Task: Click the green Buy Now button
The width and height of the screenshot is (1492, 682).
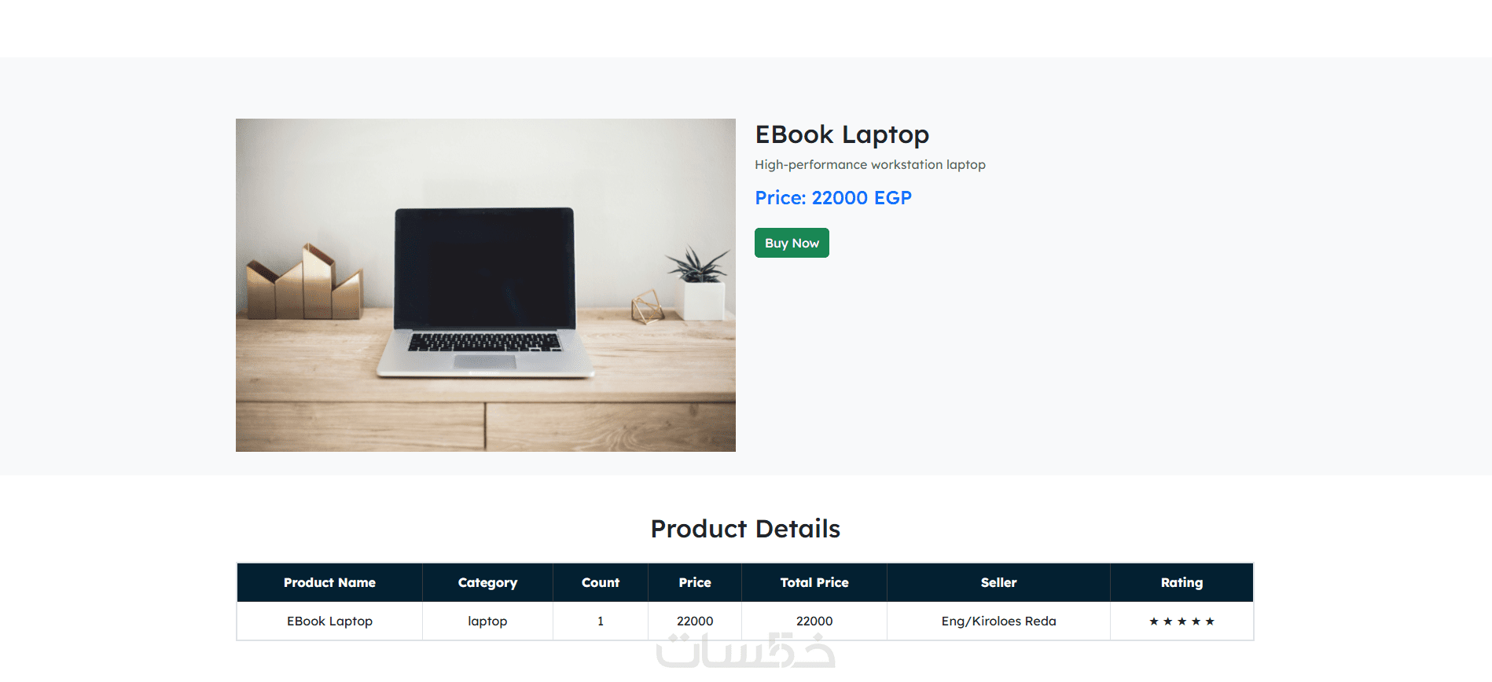Action: point(792,243)
